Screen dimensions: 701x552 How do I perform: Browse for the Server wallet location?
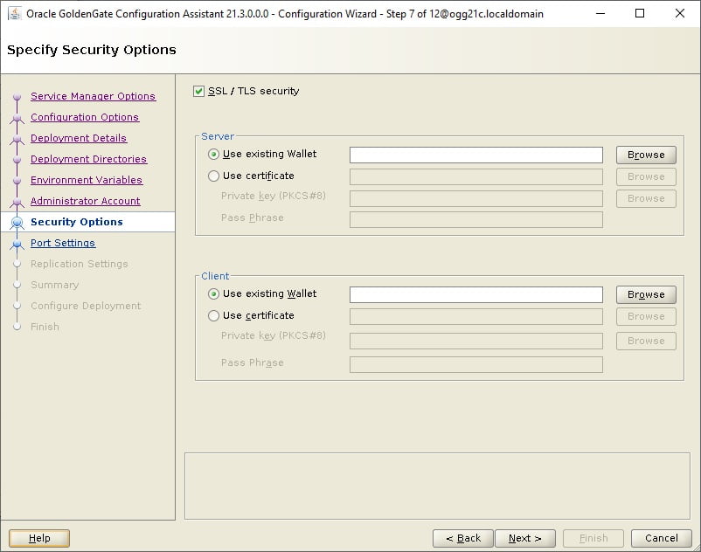[646, 155]
